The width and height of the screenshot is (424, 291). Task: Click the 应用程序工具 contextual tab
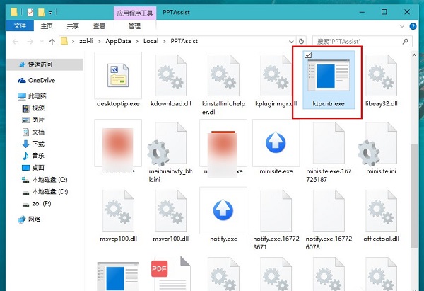coord(135,13)
